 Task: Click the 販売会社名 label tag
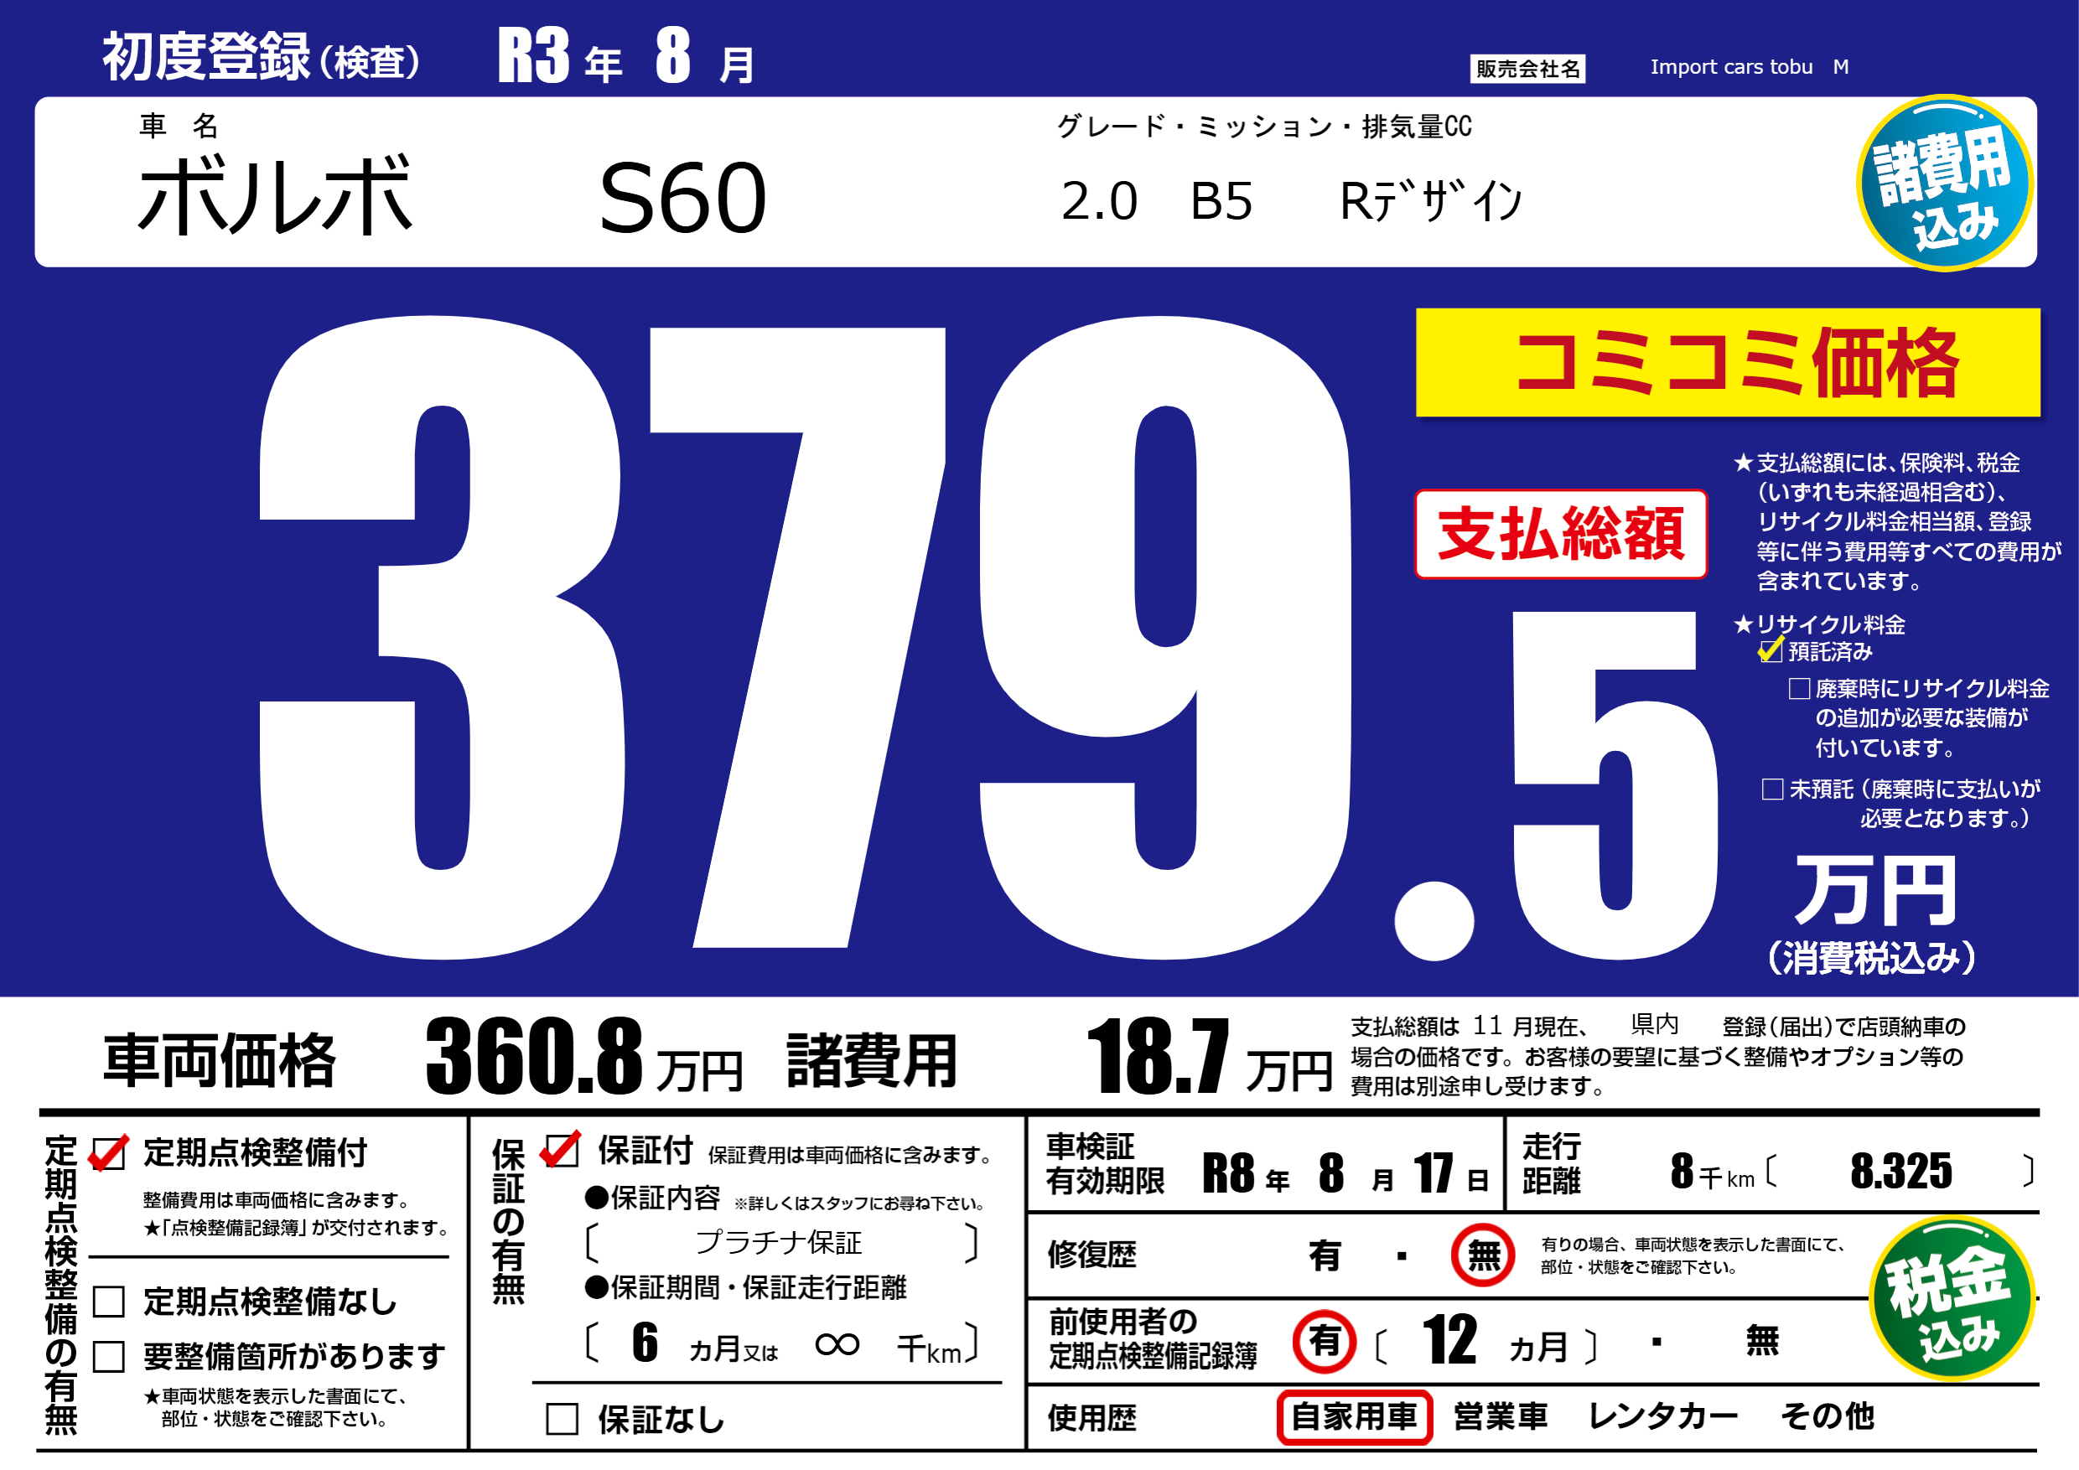coord(1527,69)
